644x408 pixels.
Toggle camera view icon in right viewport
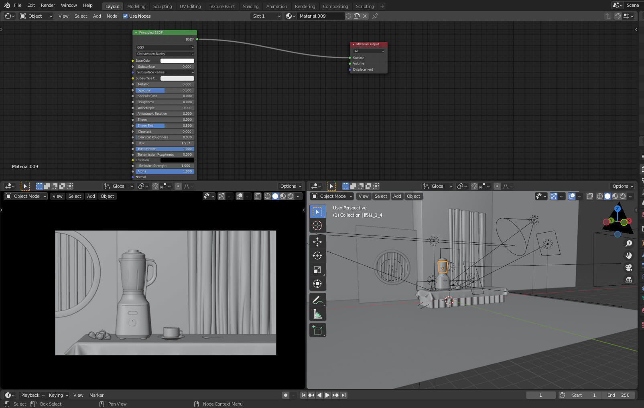coord(629,268)
